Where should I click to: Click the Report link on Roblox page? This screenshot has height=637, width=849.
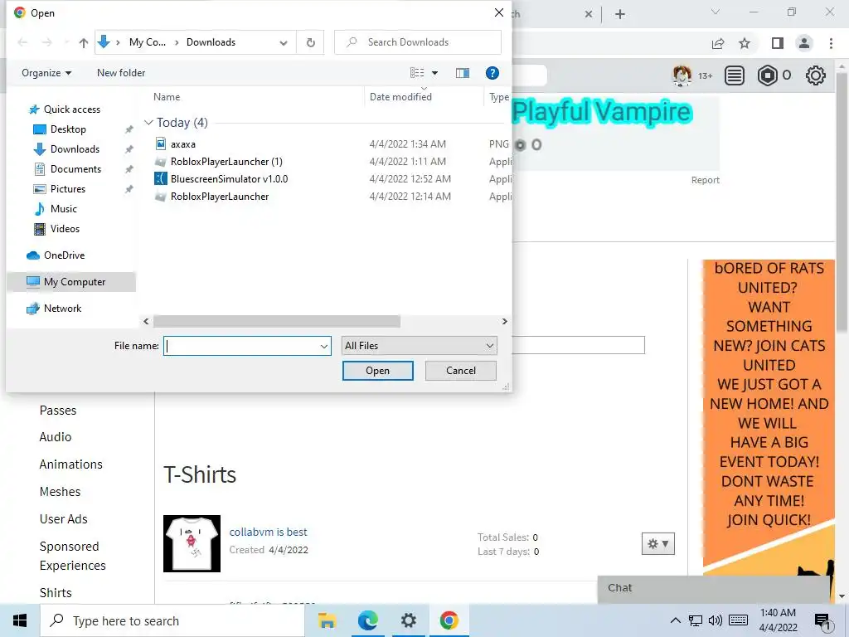click(705, 180)
